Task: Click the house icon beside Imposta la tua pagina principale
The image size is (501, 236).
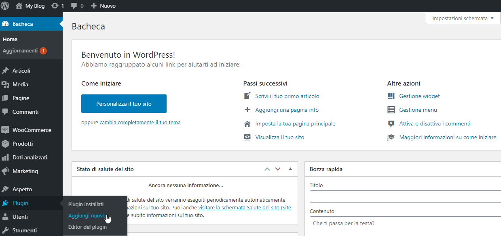Action: [247, 123]
